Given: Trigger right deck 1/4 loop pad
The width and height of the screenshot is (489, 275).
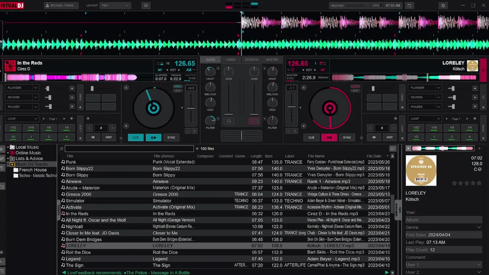Looking at the screenshot, I should click(x=470, y=128).
